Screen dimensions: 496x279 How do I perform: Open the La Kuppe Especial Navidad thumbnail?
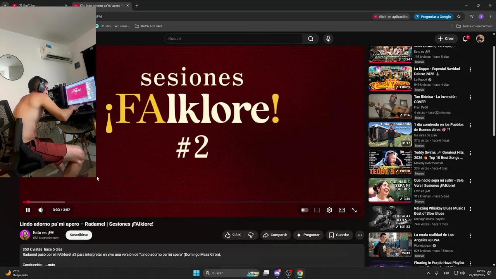pyautogui.click(x=390, y=78)
